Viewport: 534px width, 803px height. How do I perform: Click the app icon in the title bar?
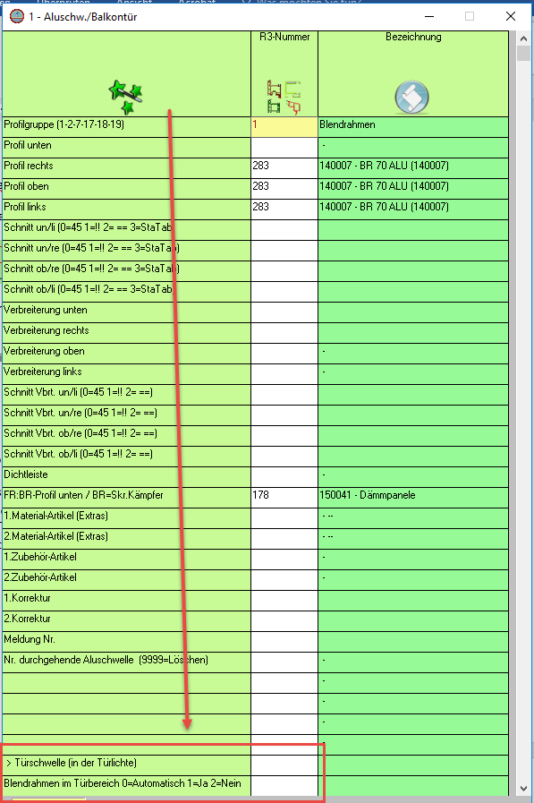17,16
